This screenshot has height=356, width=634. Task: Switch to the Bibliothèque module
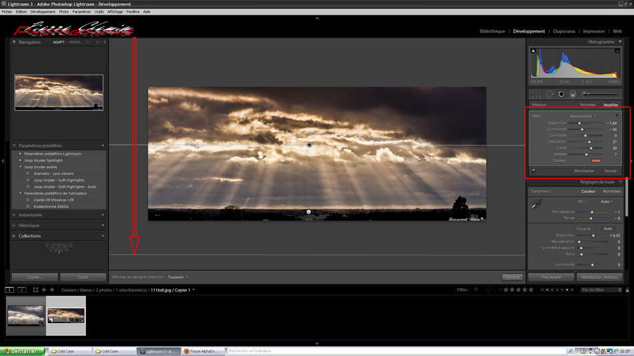click(492, 31)
